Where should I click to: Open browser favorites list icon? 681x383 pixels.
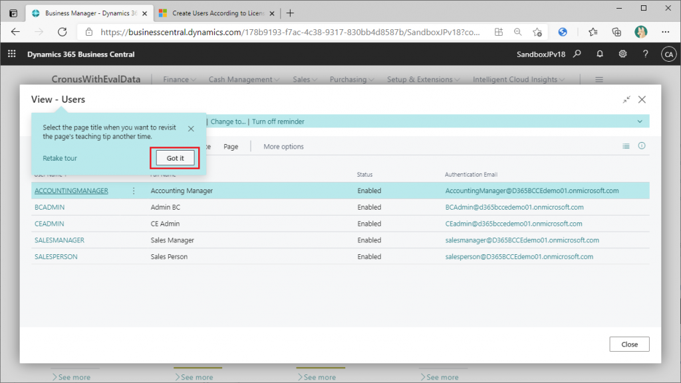pos(593,32)
